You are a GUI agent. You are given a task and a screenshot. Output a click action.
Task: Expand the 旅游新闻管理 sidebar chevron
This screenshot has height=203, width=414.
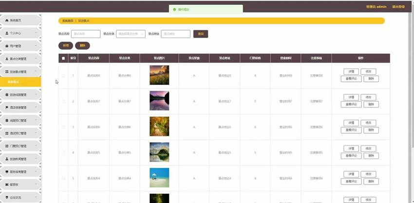36,159
